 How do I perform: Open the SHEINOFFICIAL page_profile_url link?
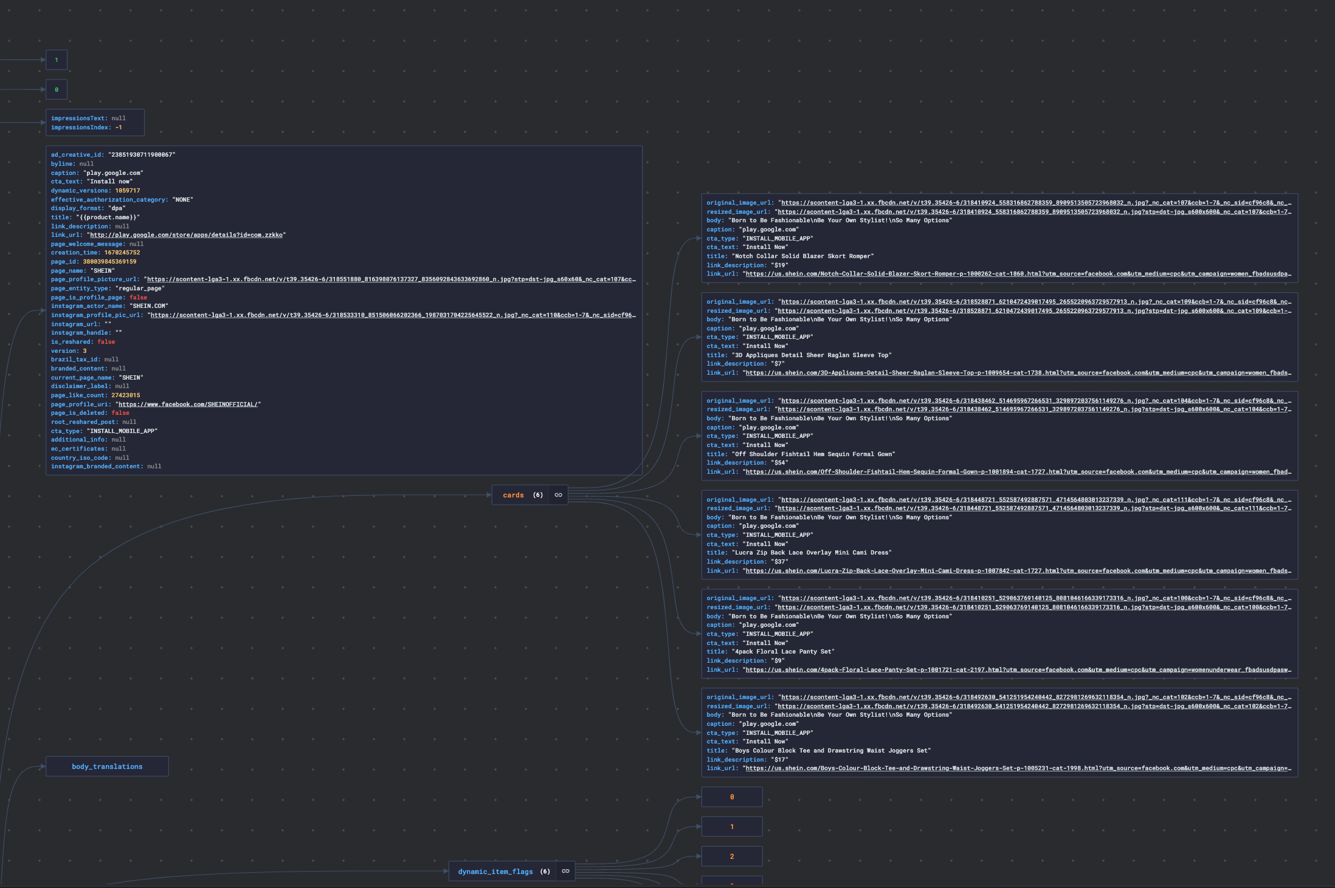coord(189,403)
